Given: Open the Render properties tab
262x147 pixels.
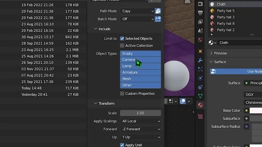Looking at the screenshot, I should pyautogui.click(x=200, y=4).
